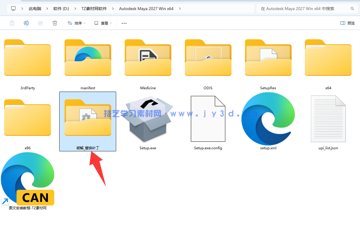The height and width of the screenshot is (227, 360).
Task: Open the upi_list.json file
Action: [328, 118]
